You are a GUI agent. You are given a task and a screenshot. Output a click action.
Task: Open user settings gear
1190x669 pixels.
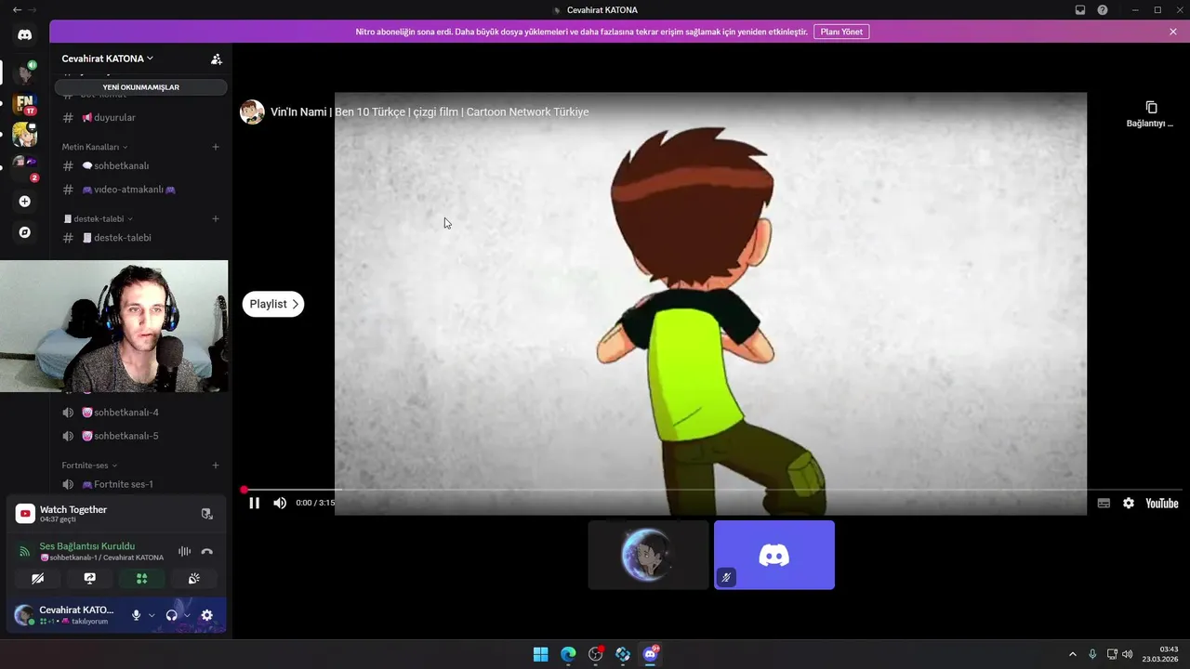tap(206, 615)
